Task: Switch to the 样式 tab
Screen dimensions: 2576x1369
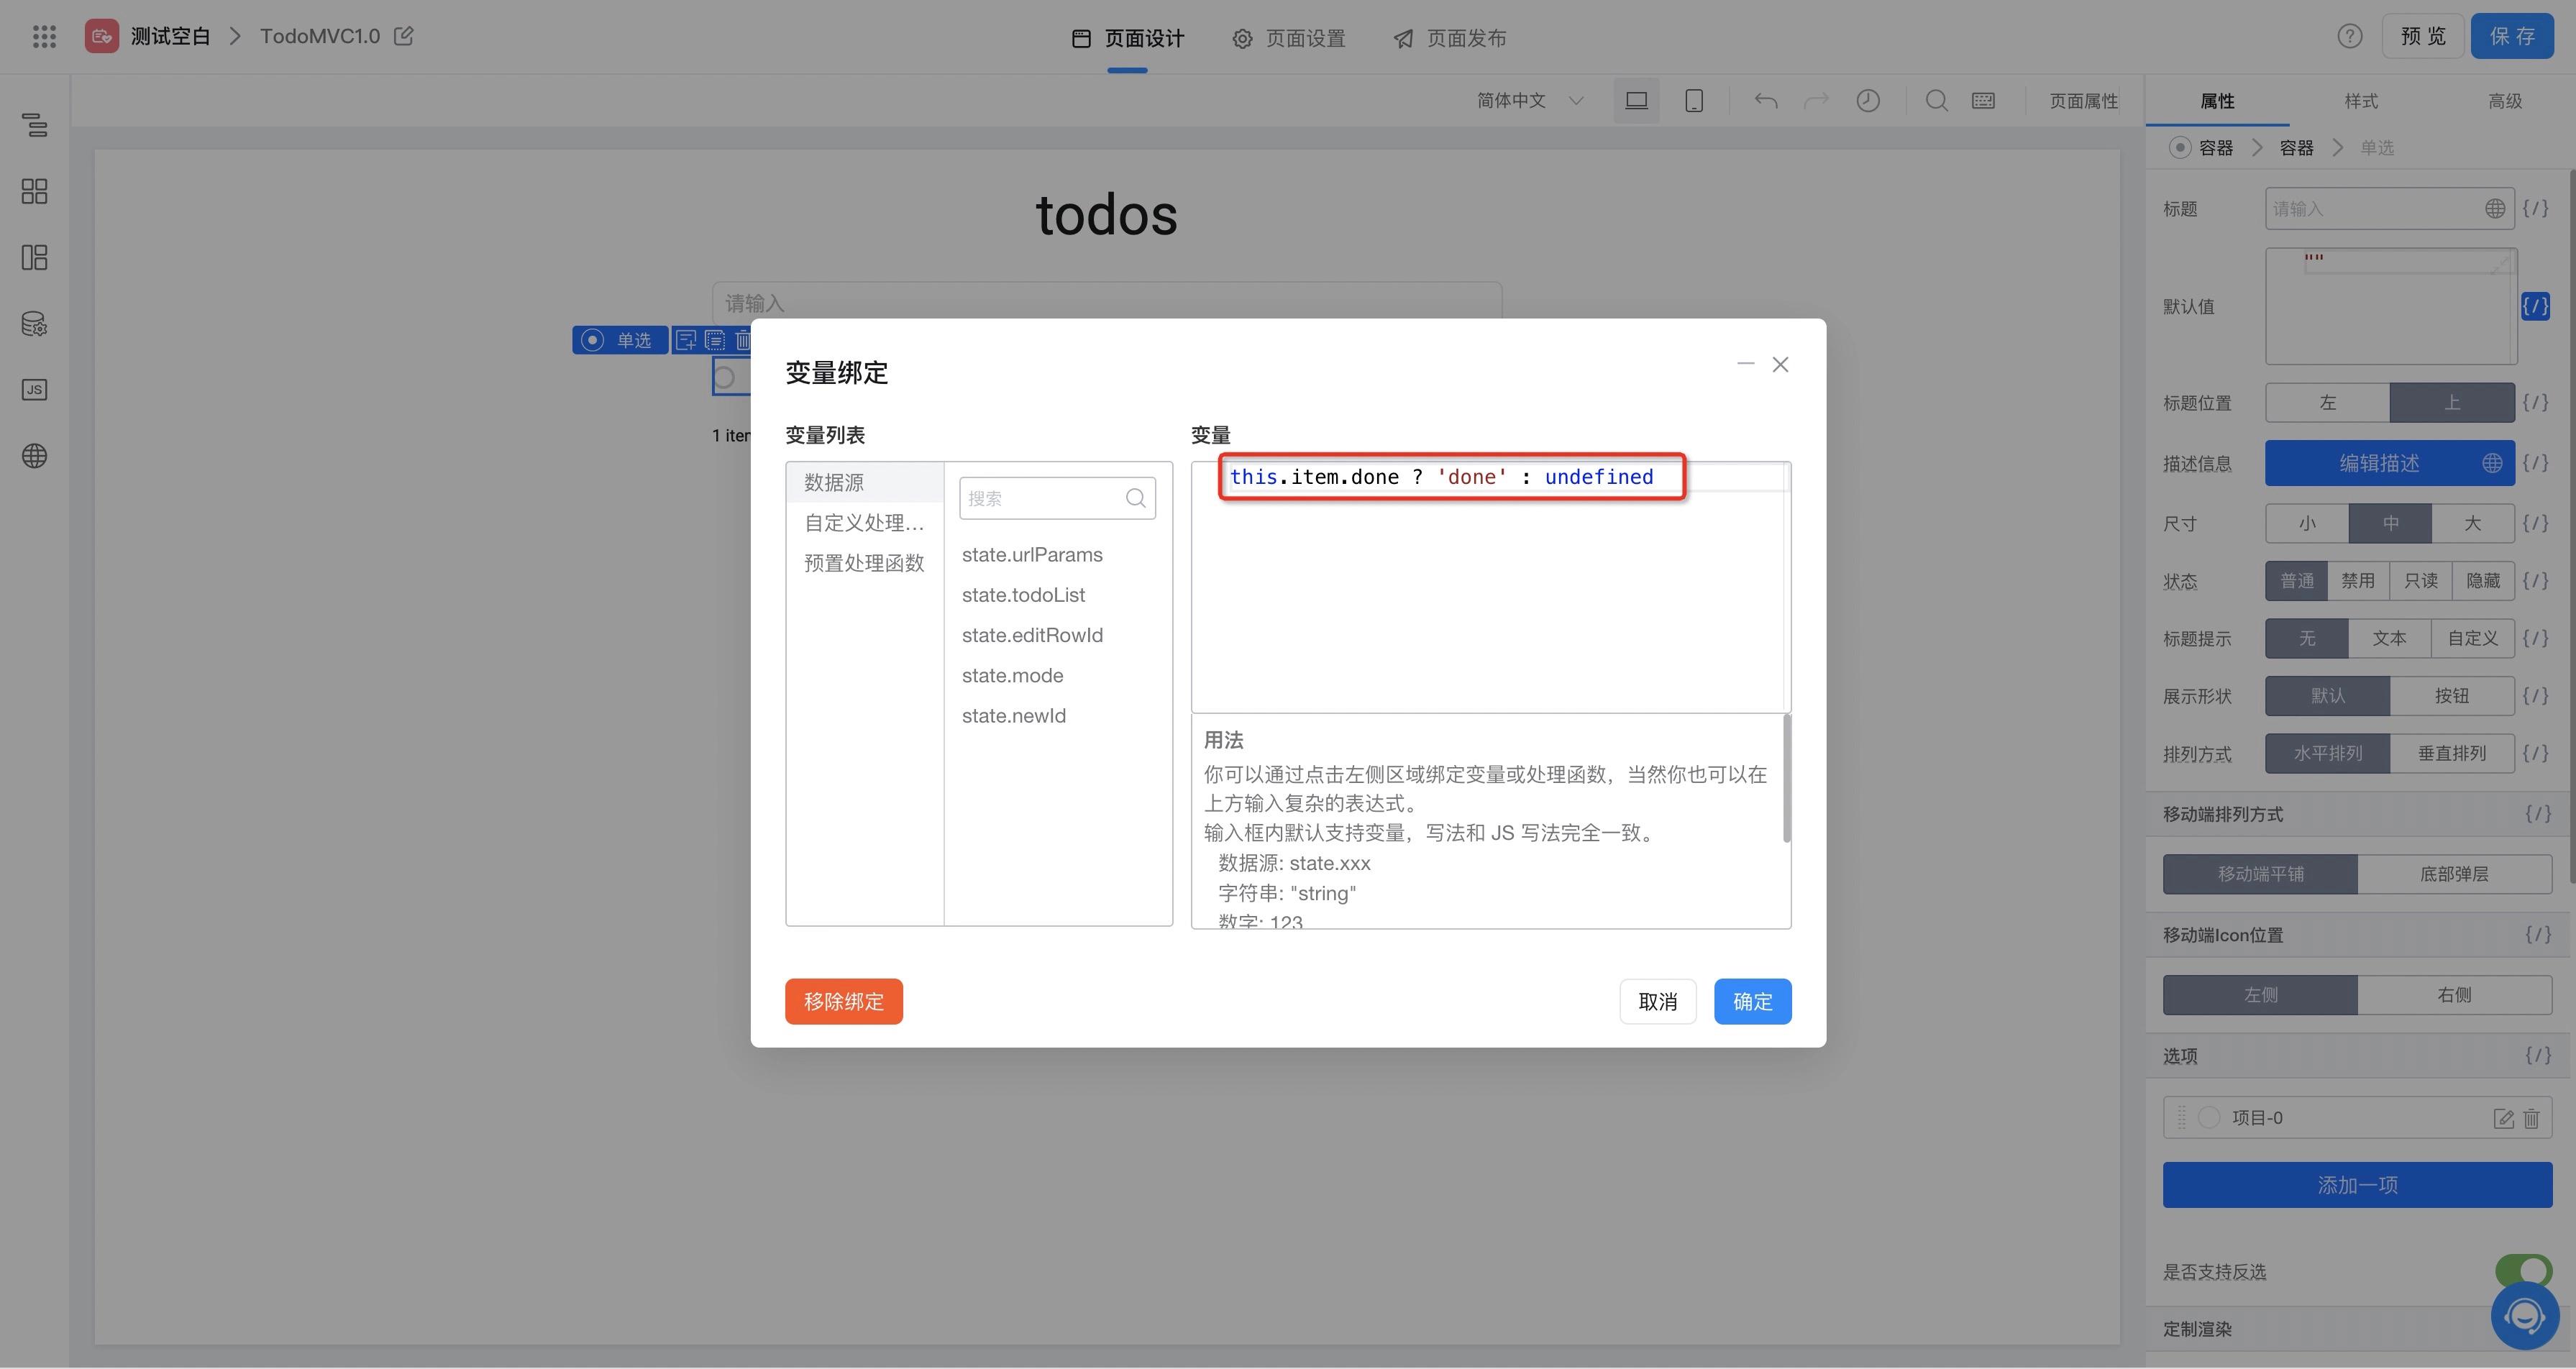Action: point(2360,101)
